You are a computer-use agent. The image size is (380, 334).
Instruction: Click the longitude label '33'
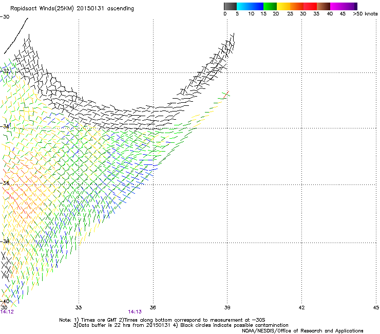(79, 308)
